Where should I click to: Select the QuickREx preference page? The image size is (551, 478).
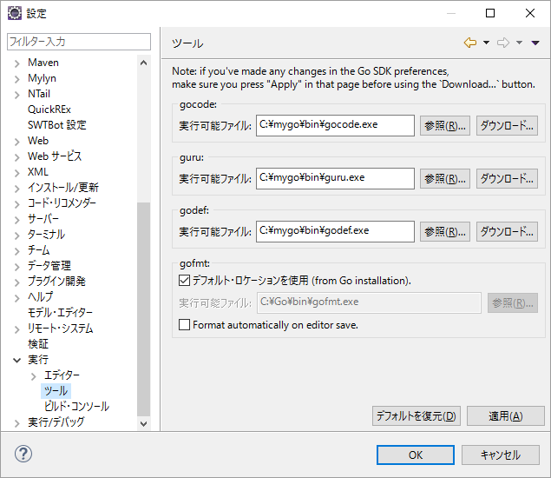coord(49,110)
